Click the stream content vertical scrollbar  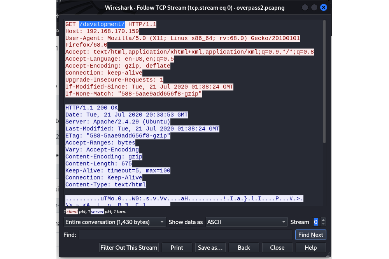(x=324, y=82)
